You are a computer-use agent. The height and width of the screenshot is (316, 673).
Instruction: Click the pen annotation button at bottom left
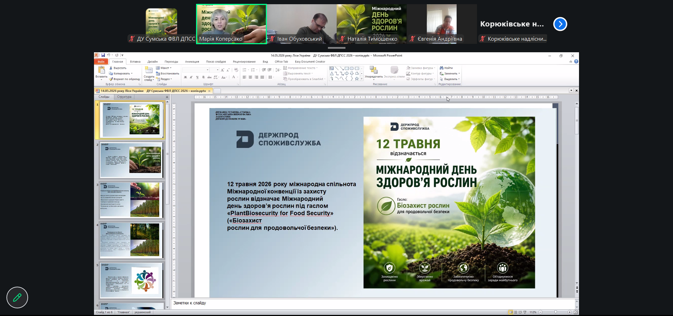point(17,297)
